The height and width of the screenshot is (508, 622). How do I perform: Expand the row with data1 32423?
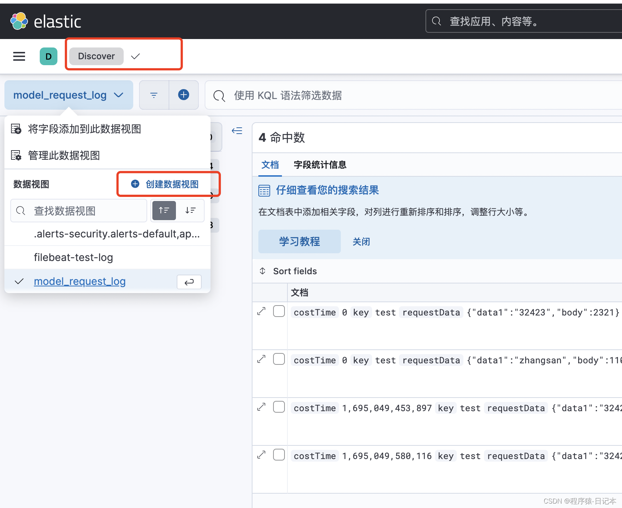point(261,311)
